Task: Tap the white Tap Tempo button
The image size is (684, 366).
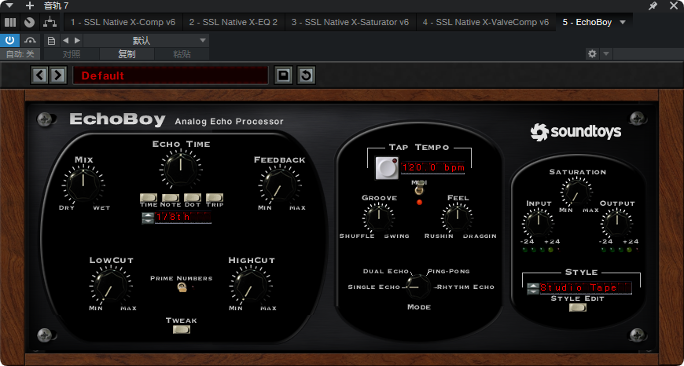Action: point(387,168)
